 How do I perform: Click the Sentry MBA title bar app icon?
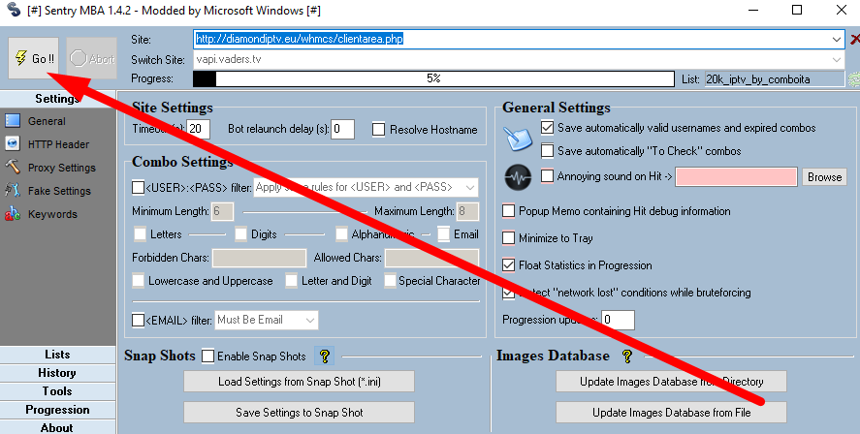(15, 10)
